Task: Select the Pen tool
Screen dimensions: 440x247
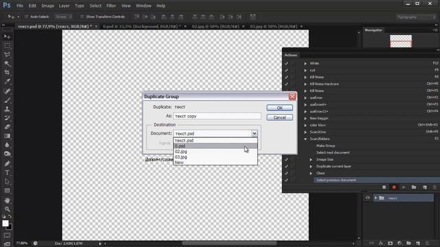Action: pos(7,163)
